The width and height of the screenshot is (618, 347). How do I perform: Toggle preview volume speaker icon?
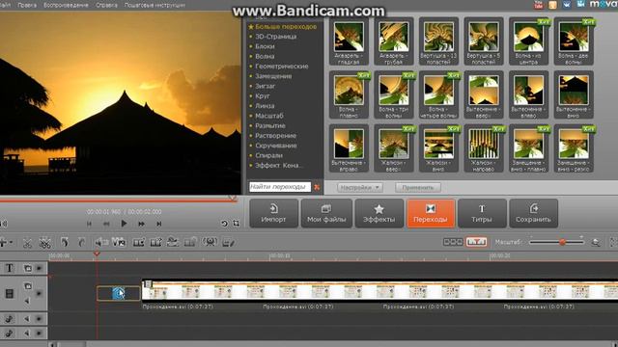click(4, 224)
